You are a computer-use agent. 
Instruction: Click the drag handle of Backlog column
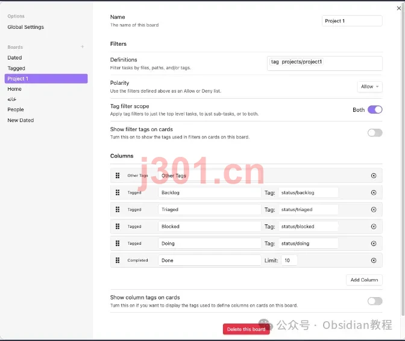(118, 192)
